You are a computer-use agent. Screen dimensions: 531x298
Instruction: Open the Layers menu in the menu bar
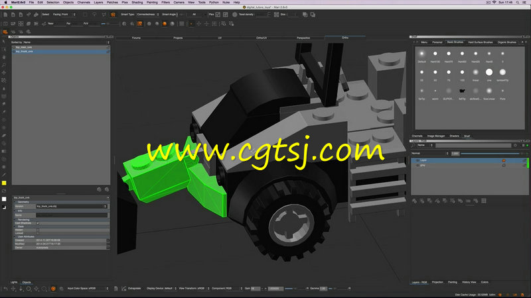point(98,3)
